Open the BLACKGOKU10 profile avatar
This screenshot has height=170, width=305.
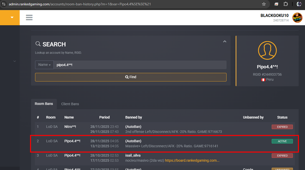point(297,18)
